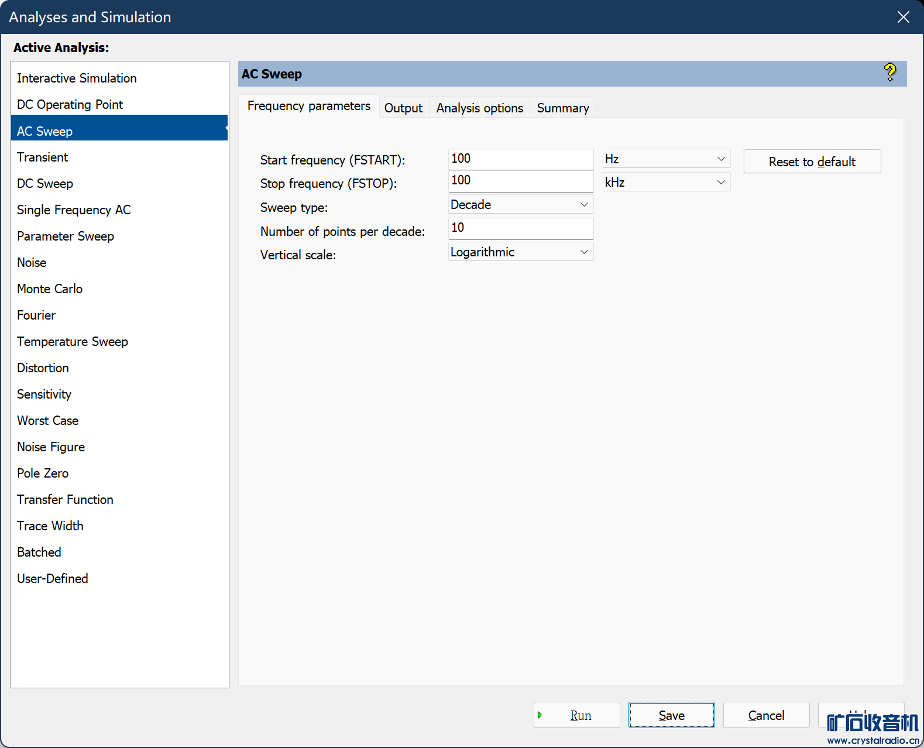Image resolution: width=924 pixels, height=748 pixels.
Task: Close the Analyses and Simulation window
Action: point(903,17)
